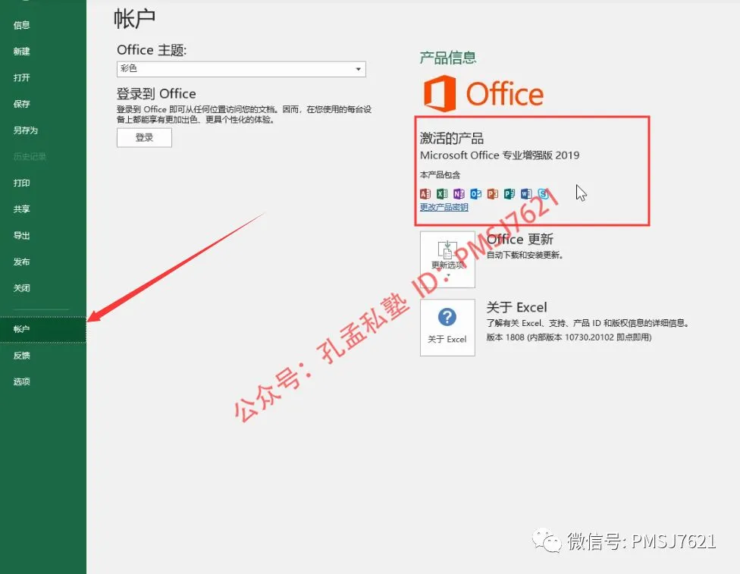Click the Access product icon
Image resolution: width=740 pixels, height=574 pixels.
click(425, 193)
